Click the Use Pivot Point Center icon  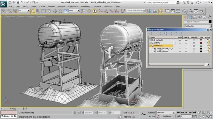(x=83, y=11)
